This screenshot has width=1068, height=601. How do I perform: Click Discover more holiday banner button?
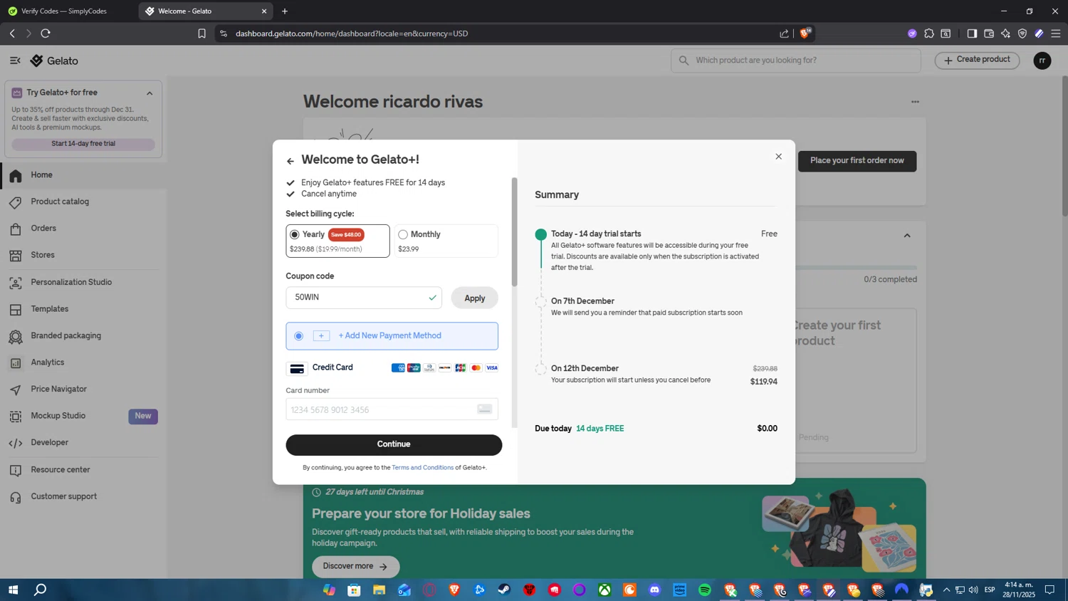click(x=355, y=567)
